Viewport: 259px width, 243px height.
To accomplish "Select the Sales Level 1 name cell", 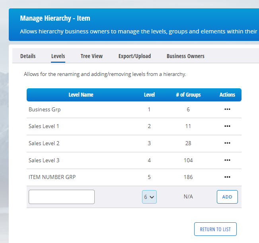I will click(x=44, y=126).
